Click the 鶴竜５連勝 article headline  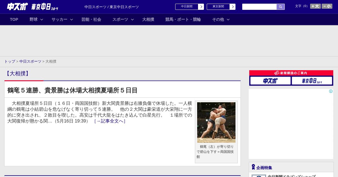(72, 90)
